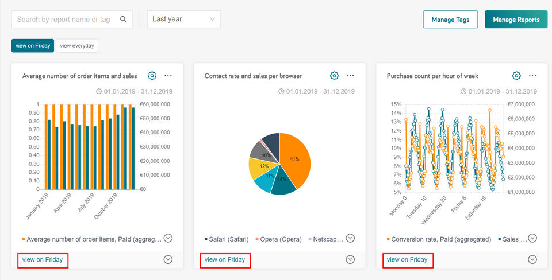Click the Manage Tags button

pyautogui.click(x=450, y=19)
